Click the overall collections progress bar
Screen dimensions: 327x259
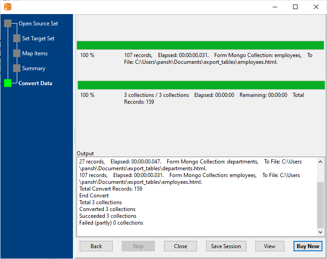click(x=201, y=85)
